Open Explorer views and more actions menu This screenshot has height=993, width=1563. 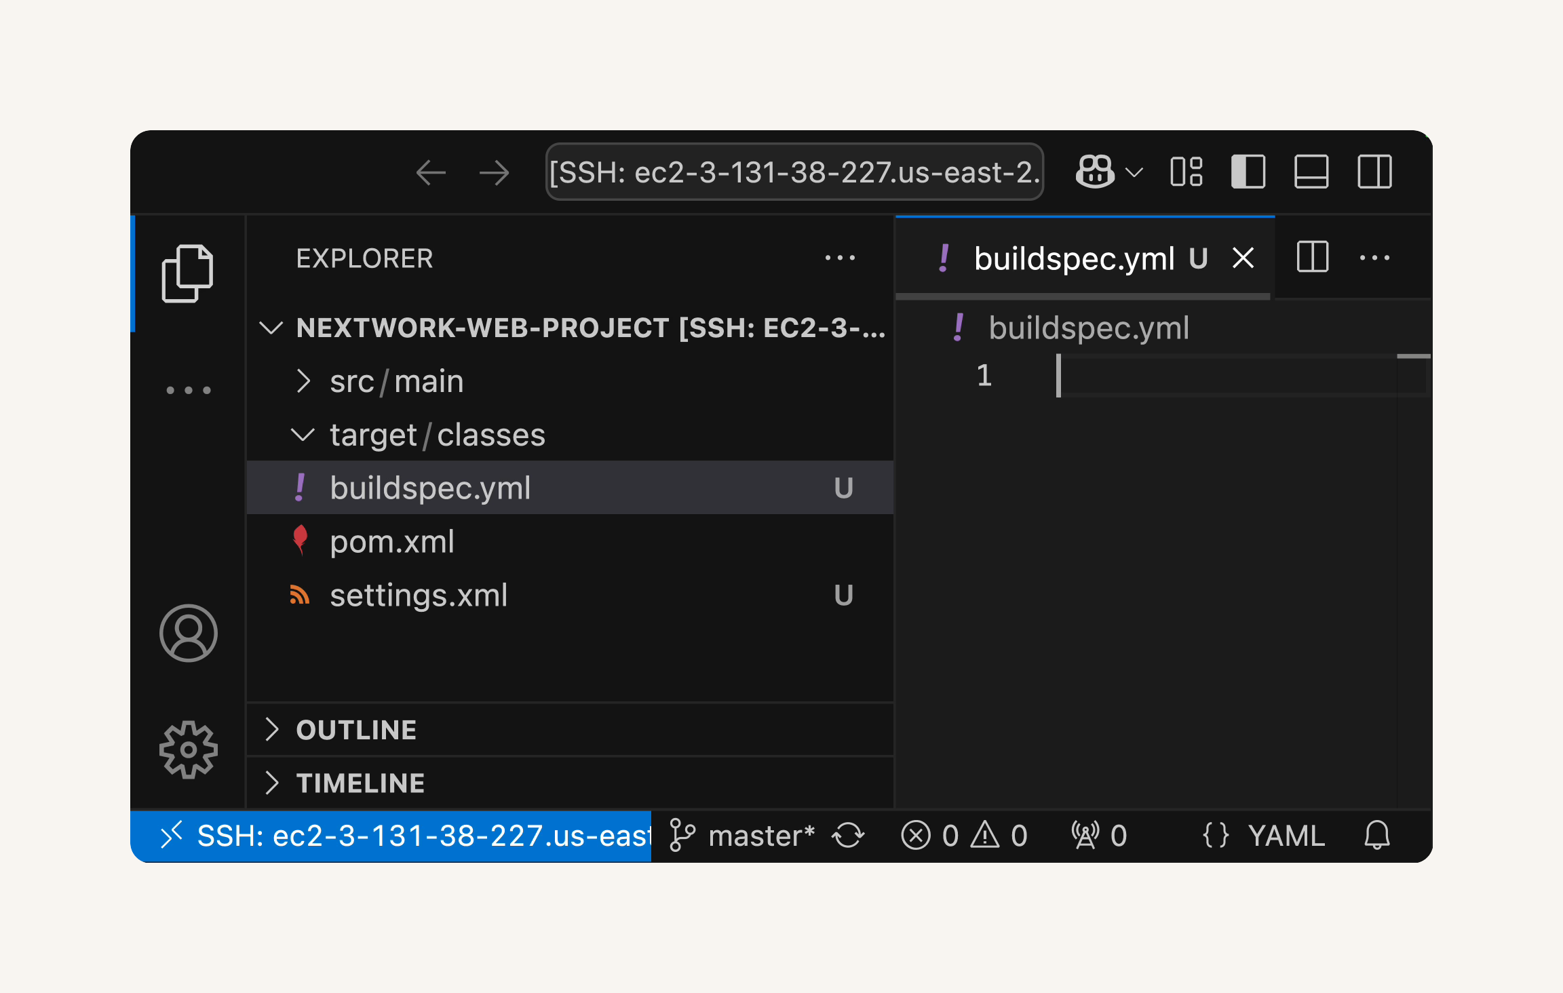[840, 258]
